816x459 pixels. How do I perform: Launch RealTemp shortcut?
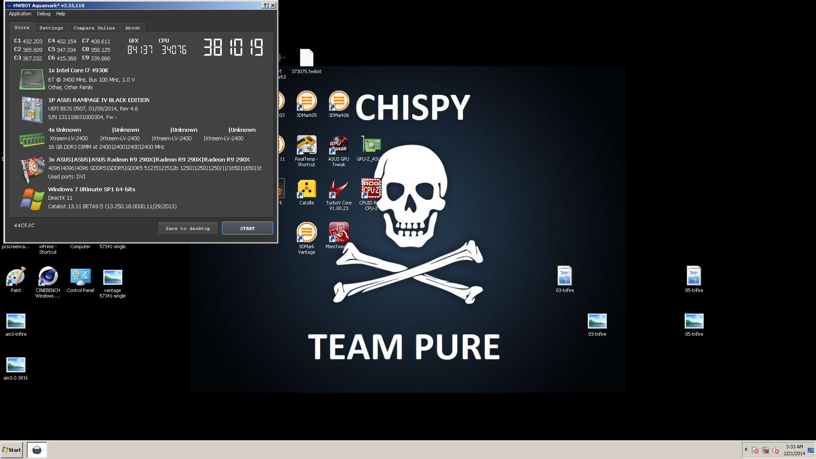[306, 151]
